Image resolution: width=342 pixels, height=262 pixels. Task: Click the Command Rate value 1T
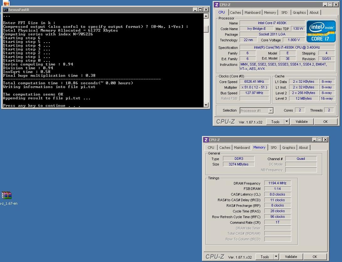(277, 222)
